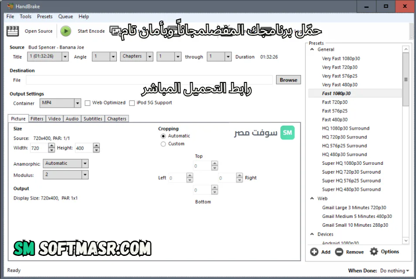416x279 pixels.
Task: Click the Remove preset minus icon
Action: [x=339, y=252]
